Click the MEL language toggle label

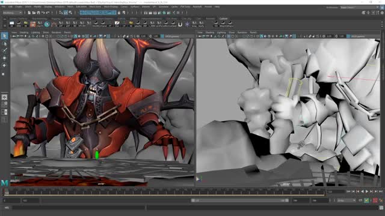pos(7,208)
